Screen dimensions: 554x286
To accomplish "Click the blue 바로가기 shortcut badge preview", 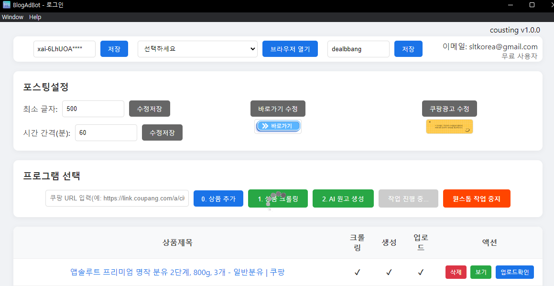I will coord(278,126).
